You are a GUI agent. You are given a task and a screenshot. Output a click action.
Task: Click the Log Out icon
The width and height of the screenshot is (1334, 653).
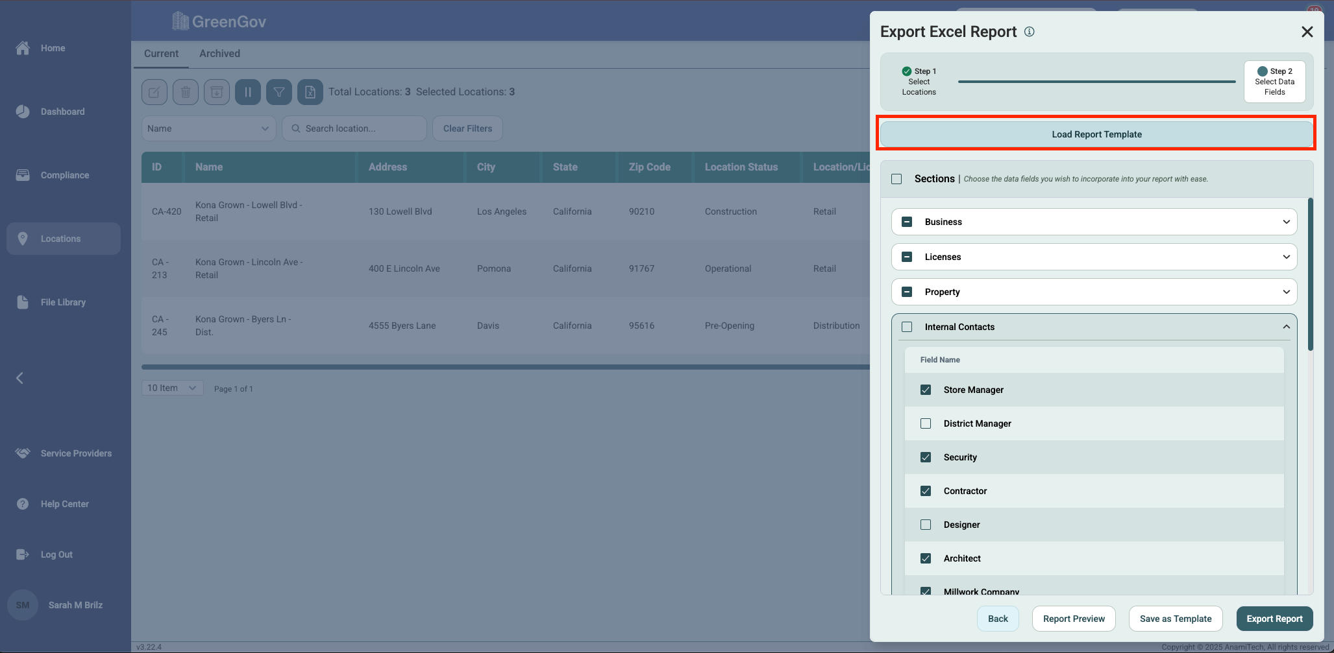point(23,554)
